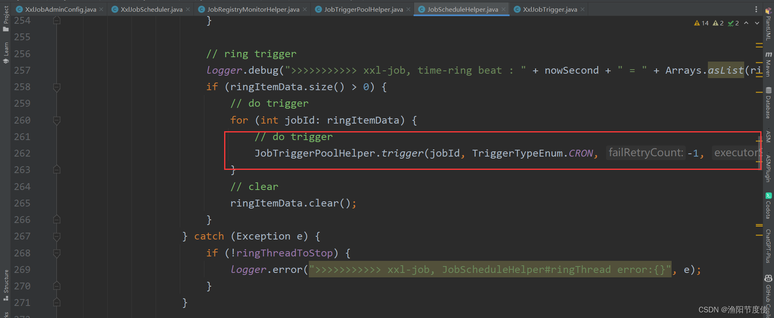Switch to XxlJobTrigger.java tab

tap(550, 9)
